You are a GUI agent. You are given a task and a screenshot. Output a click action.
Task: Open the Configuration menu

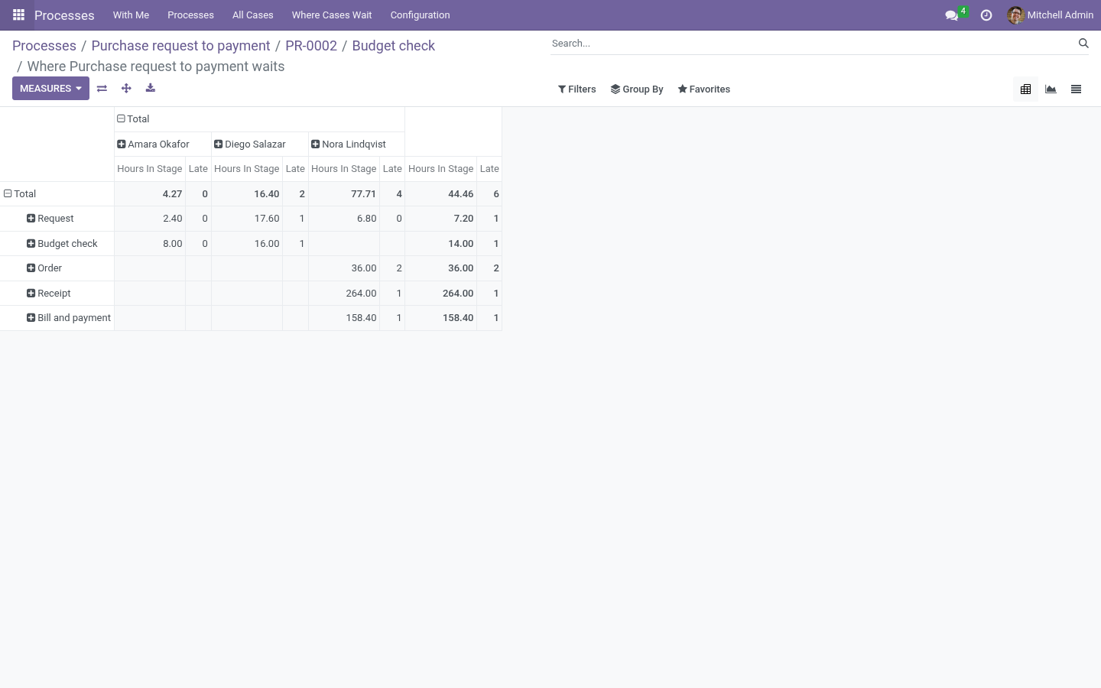click(420, 15)
